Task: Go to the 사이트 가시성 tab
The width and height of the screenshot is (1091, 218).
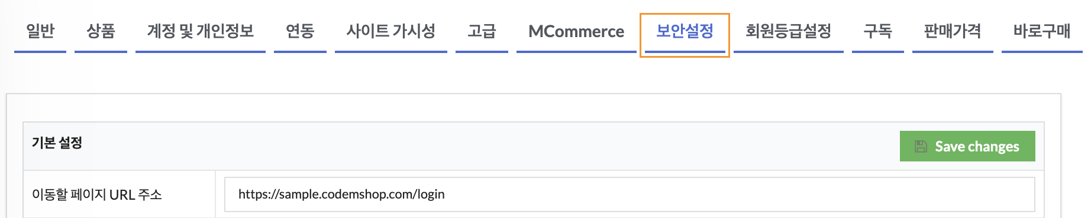Action: 391,31
